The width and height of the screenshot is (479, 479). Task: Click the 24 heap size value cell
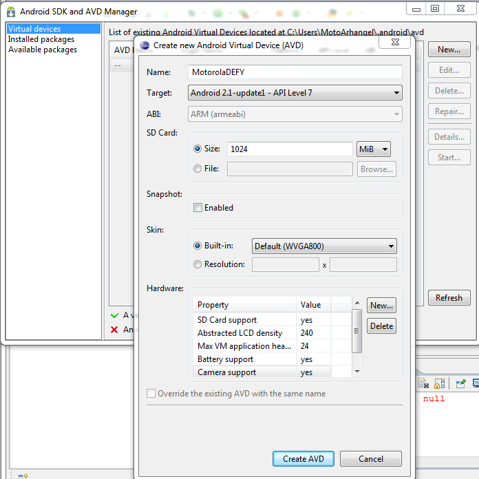313,346
